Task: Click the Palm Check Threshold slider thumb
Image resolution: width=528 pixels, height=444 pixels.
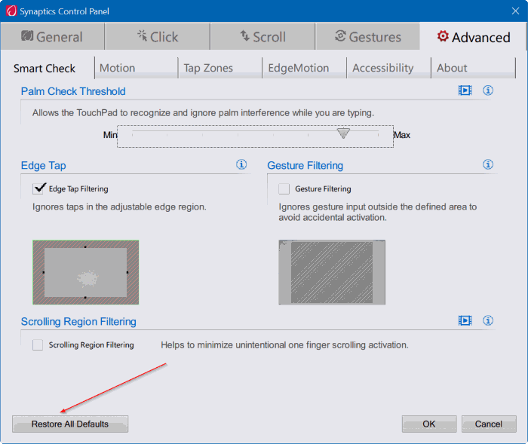Action: 343,133
